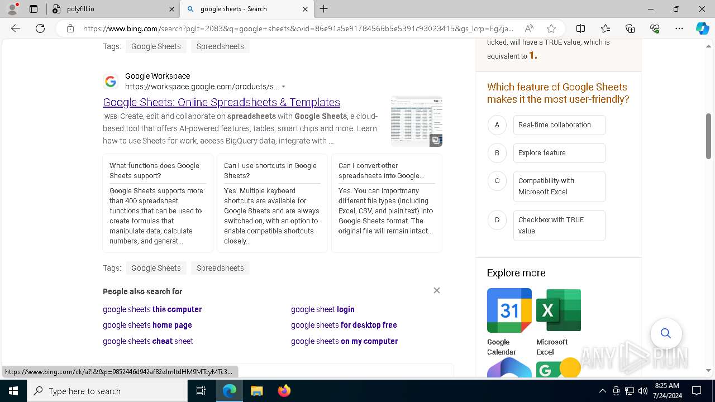Open Browser essentials icon
The image size is (715, 402).
(x=655, y=28)
